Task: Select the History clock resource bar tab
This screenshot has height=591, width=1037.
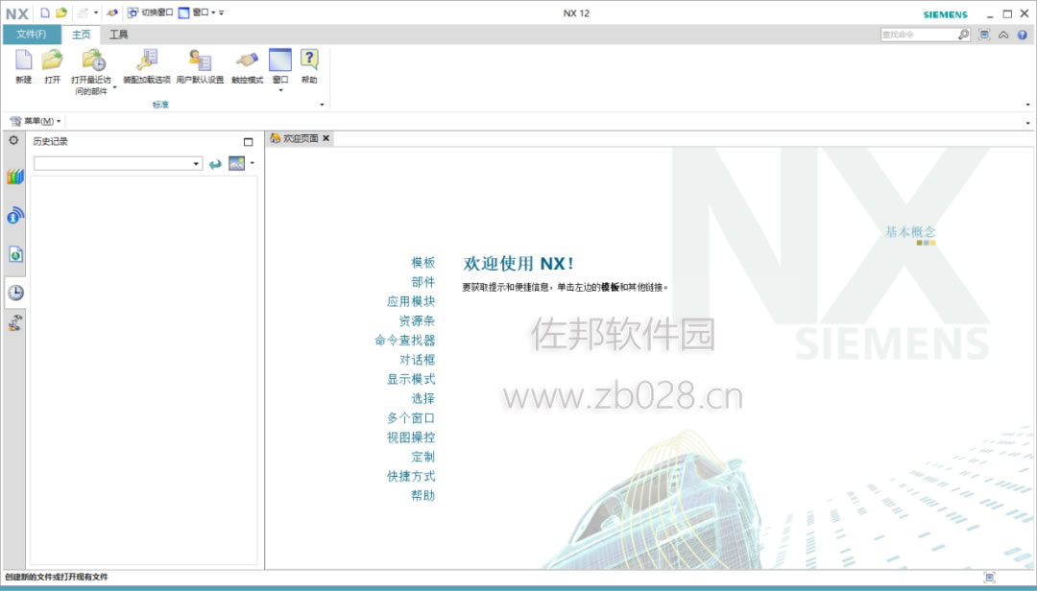Action: tap(15, 293)
